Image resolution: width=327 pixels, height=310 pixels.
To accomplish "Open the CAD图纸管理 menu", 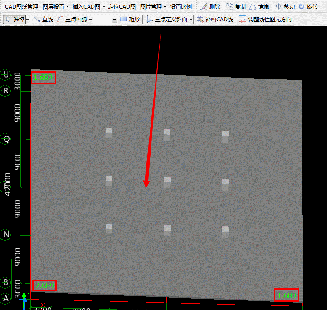I will pyautogui.click(x=21, y=7).
